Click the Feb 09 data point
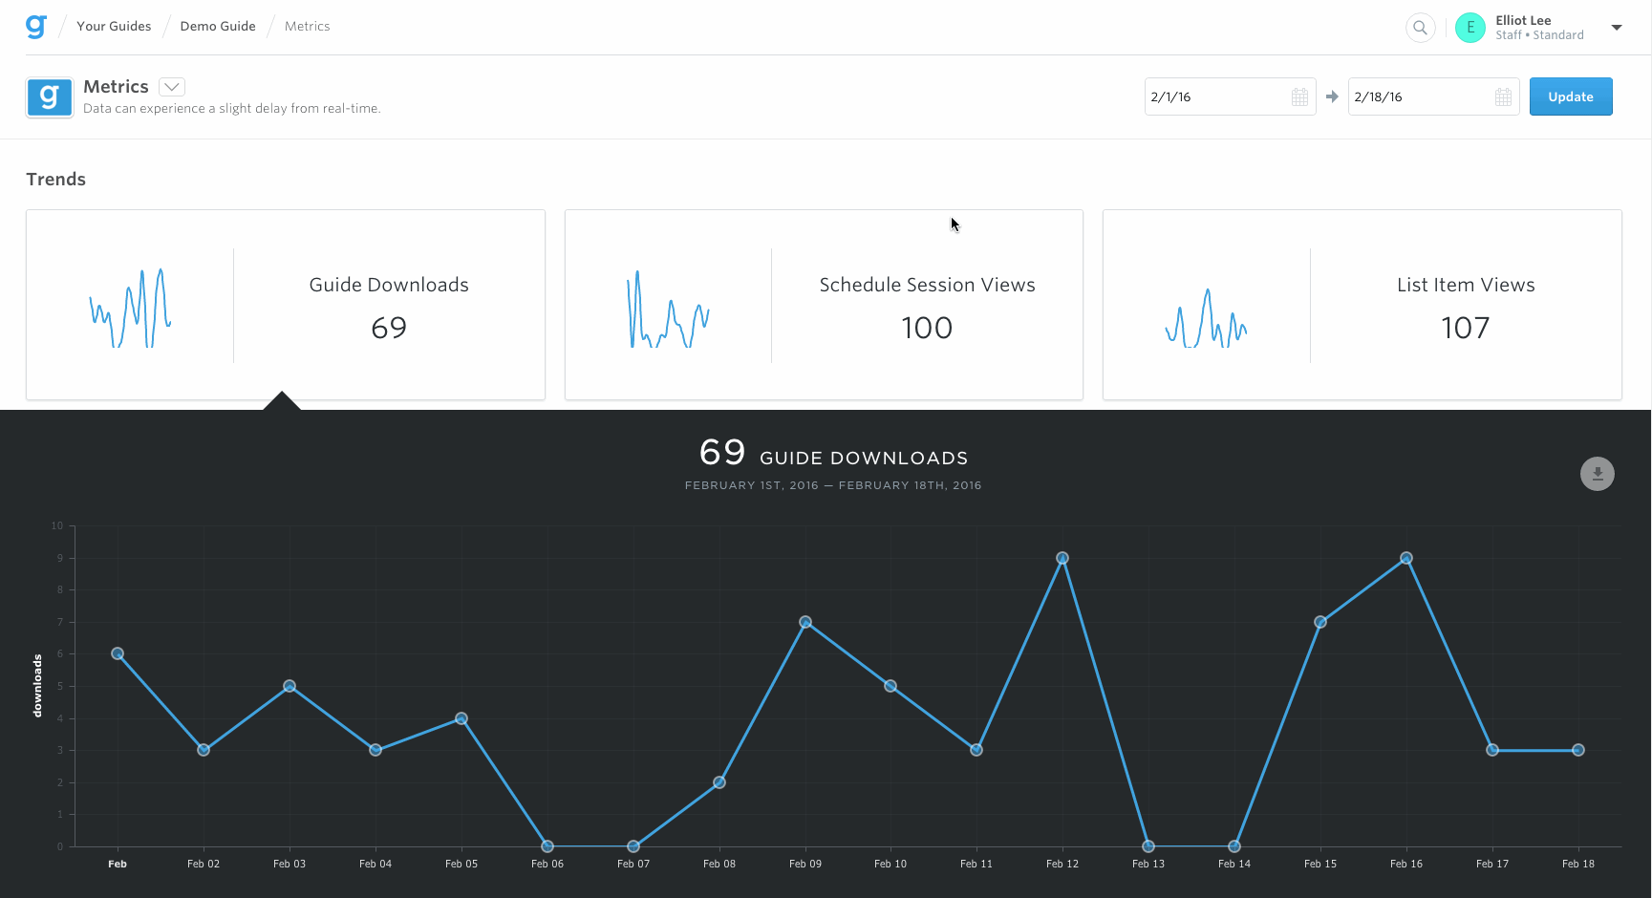The height and width of the screenshot is (898, 1652). [805, 622]
